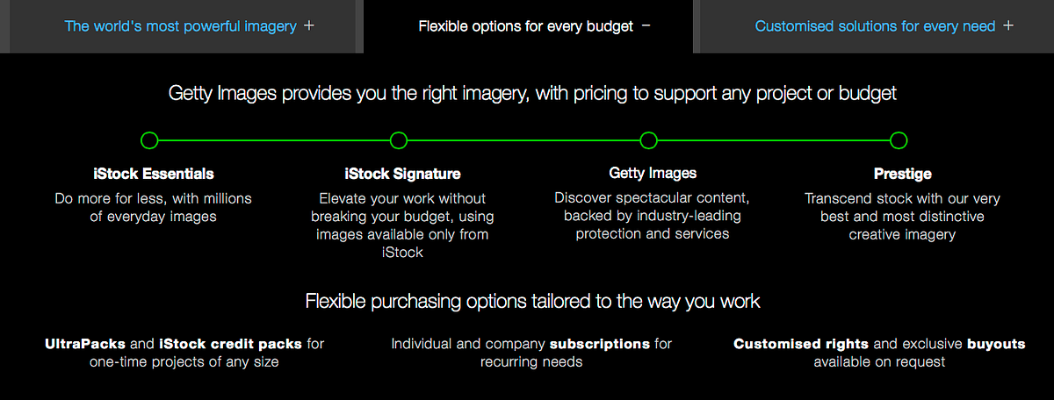Image resolution: width=1054 pixels, height=400 pixels.
Task: Select the Getty Images tier heading
Action: [x=653, y=173]
